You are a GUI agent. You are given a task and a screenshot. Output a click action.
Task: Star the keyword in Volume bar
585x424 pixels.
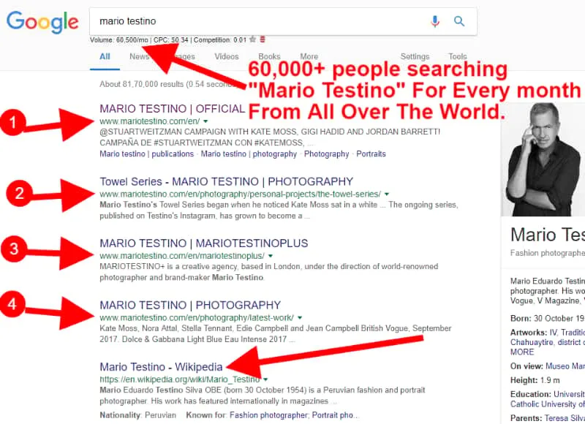tap(252, 39)
